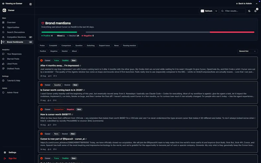This screenshot has width=261, height=163.
Task: Select Brand Sentiments in the sidebar
Action: point(17,42)
